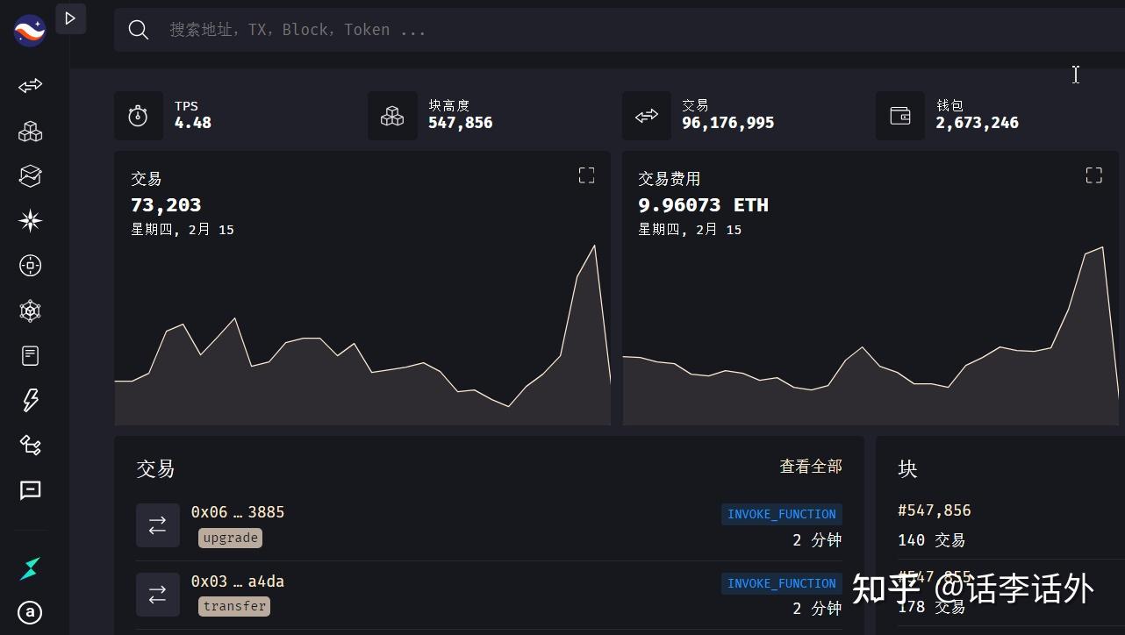The width and height of the screenshot is (1125, 635).
Task: Open the open-box chart icon in the sidebar
Action: tap(31, 175)
